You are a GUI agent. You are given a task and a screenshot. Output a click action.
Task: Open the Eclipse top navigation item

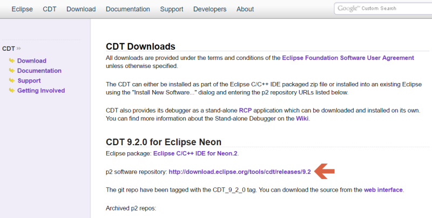[22, 9]
